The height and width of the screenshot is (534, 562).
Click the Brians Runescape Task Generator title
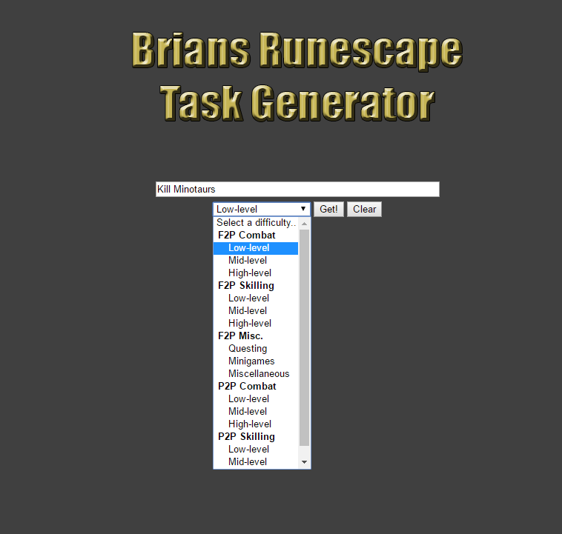click(x=297, y=76)
